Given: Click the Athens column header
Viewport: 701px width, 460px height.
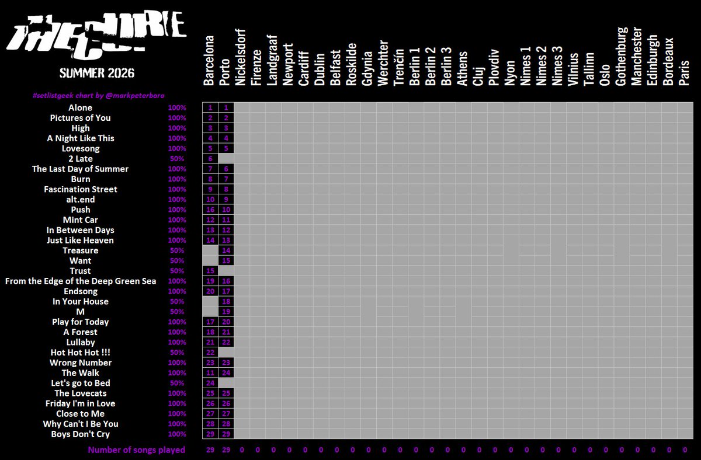Looking at the screenshot, I should pyautogui.click(x=462, y=69).
